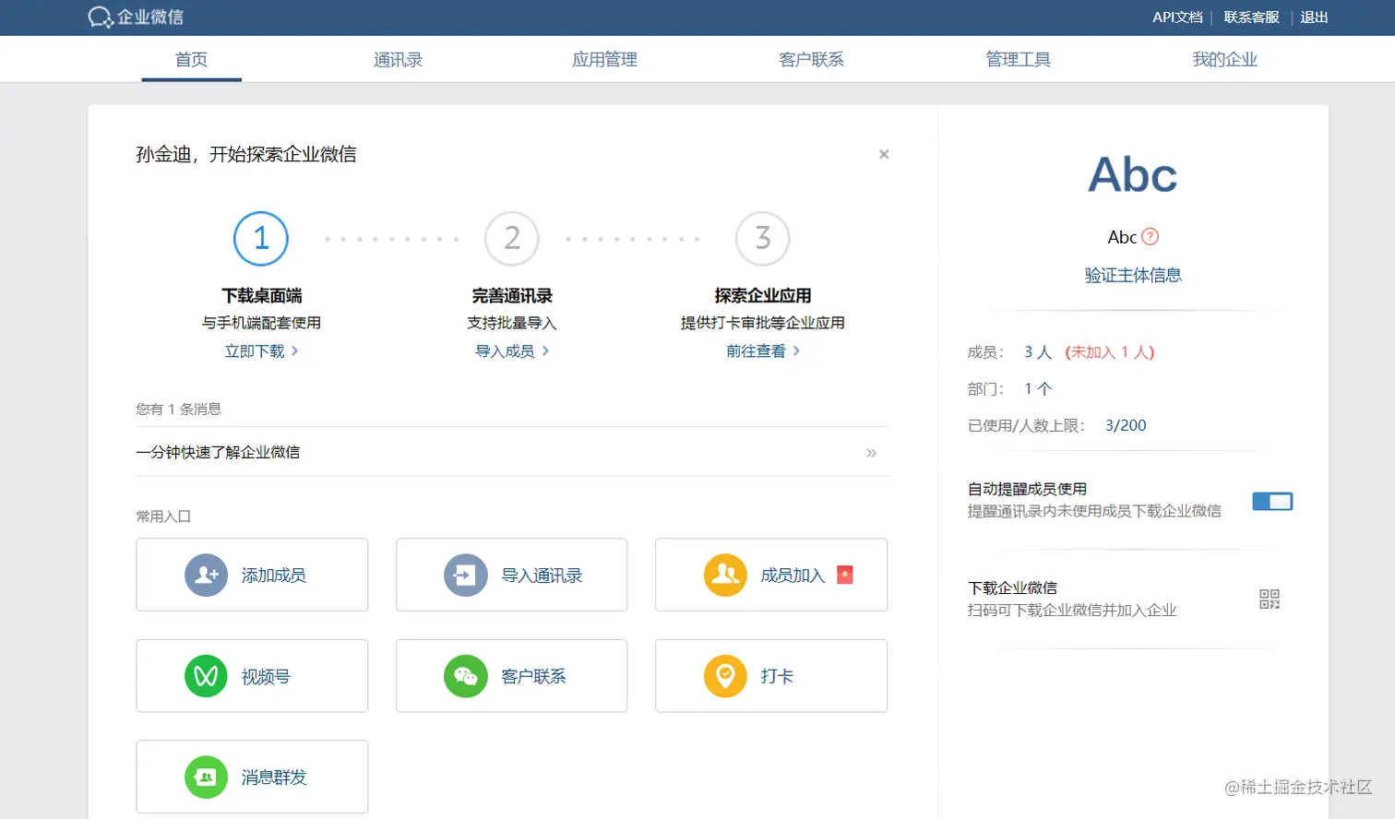Open the 通讯录 tab
The height and width of the screenshot is (819, 1395).
pyautogui.click(x=398, y=59)
